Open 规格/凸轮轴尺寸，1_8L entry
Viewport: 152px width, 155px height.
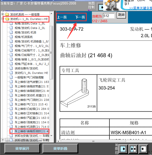click(32, 50)
